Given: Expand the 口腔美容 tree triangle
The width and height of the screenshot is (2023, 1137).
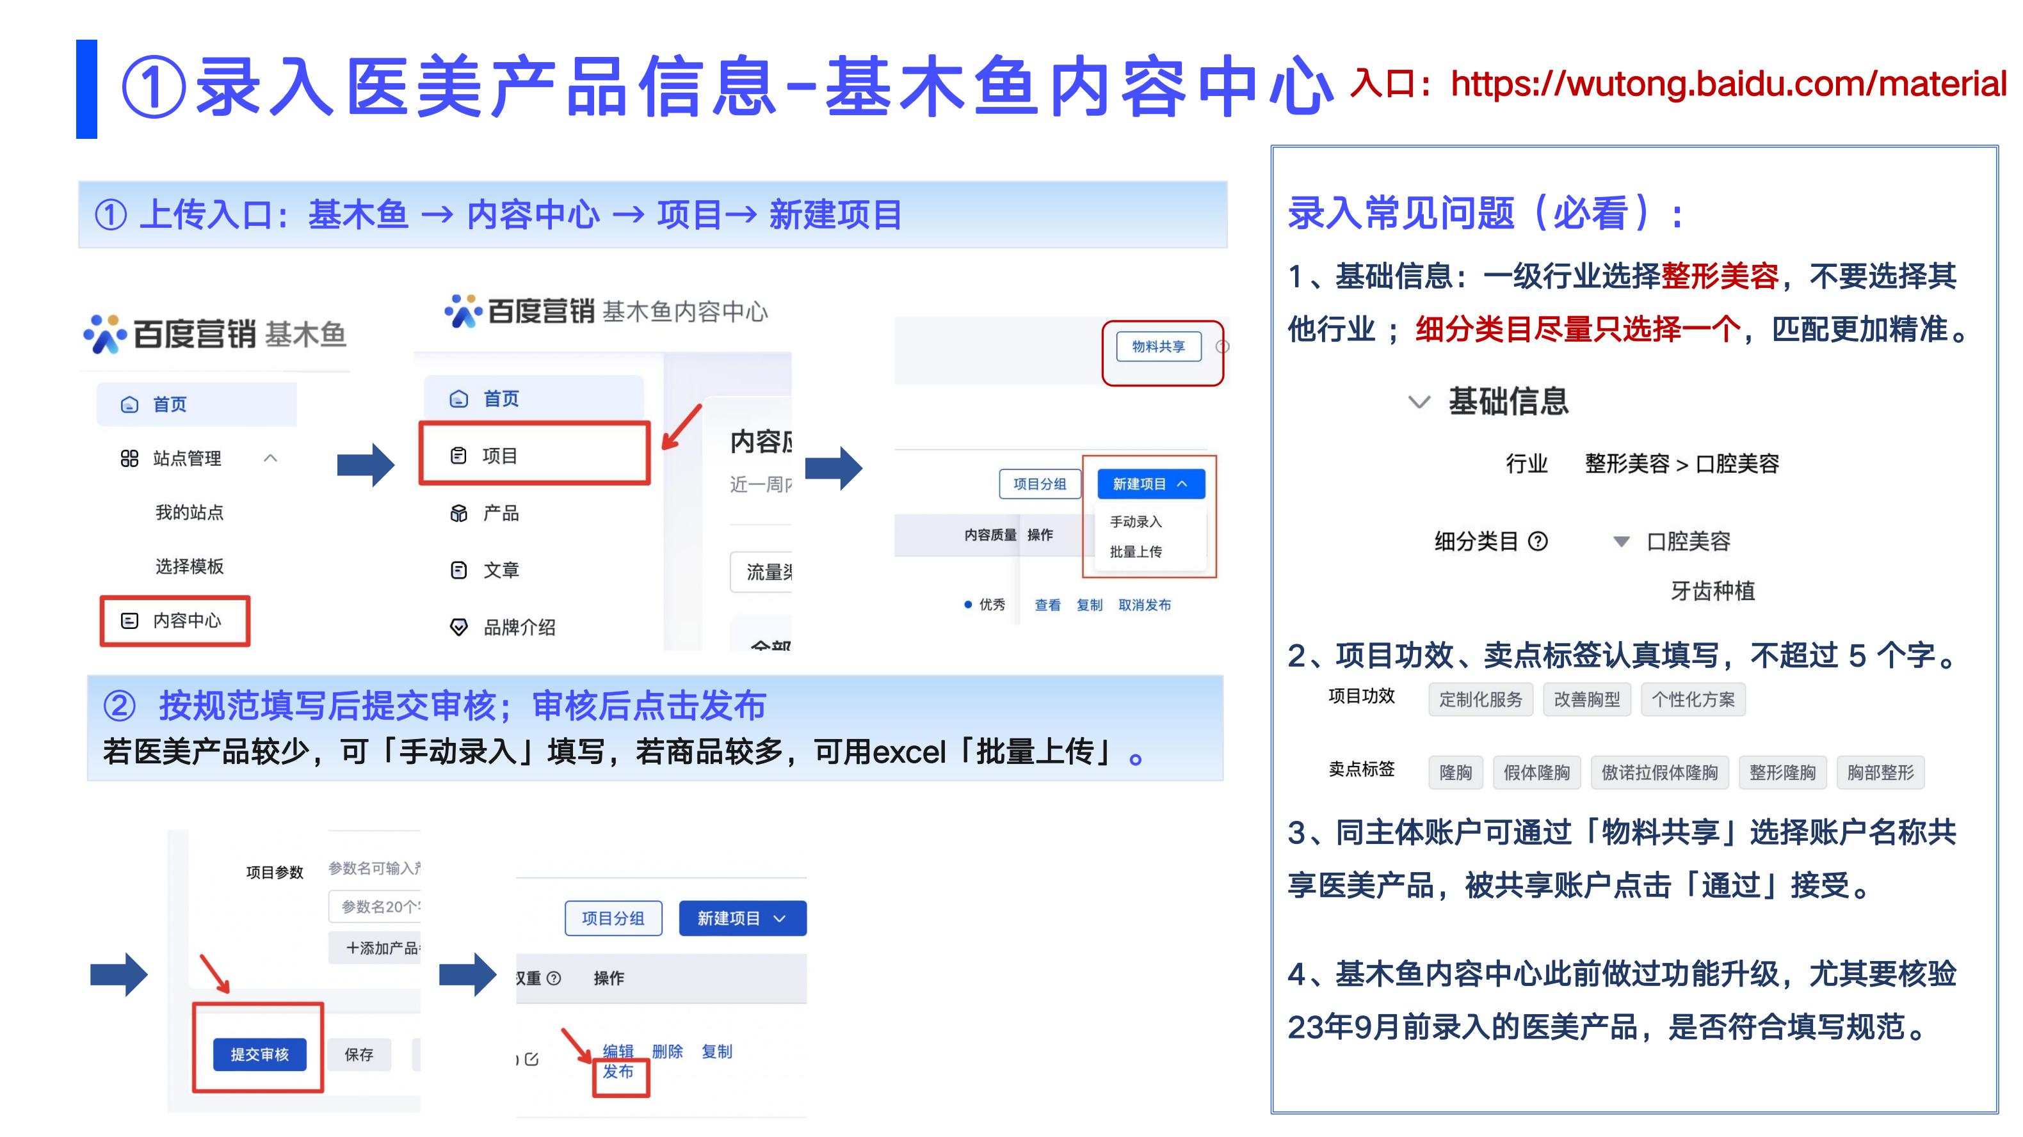Looking at the screenshot, I should point(1621,541).
